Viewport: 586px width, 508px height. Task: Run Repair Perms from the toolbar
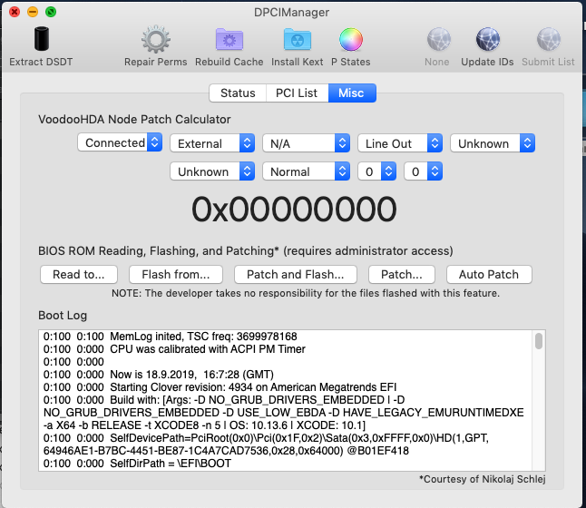tap(155, 41)
